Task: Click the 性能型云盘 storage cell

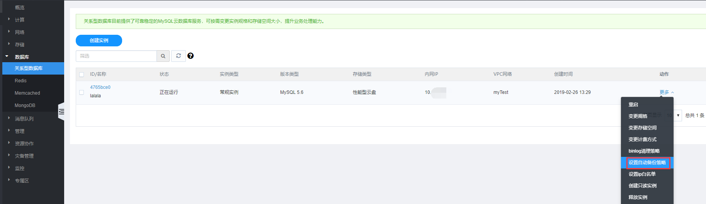Action: [364, 92]
